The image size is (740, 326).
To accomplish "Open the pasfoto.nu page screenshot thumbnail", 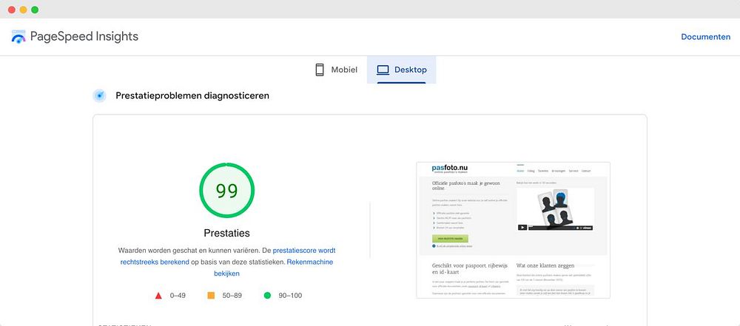I will (513, 230).
